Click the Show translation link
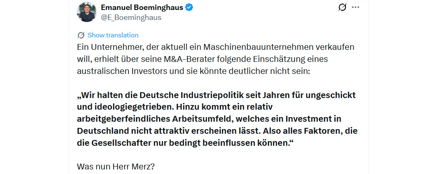This screenshot has width=438, height=174. click(113, 35)
